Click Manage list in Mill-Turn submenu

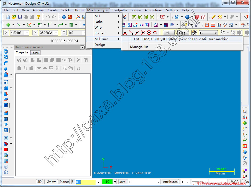tap(139, 47)
